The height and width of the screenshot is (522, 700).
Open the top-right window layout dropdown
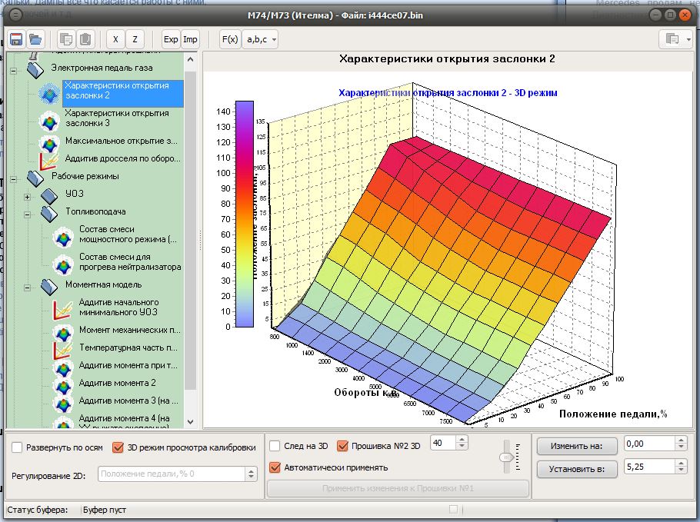pyautogui.click(x=675, y=39)
